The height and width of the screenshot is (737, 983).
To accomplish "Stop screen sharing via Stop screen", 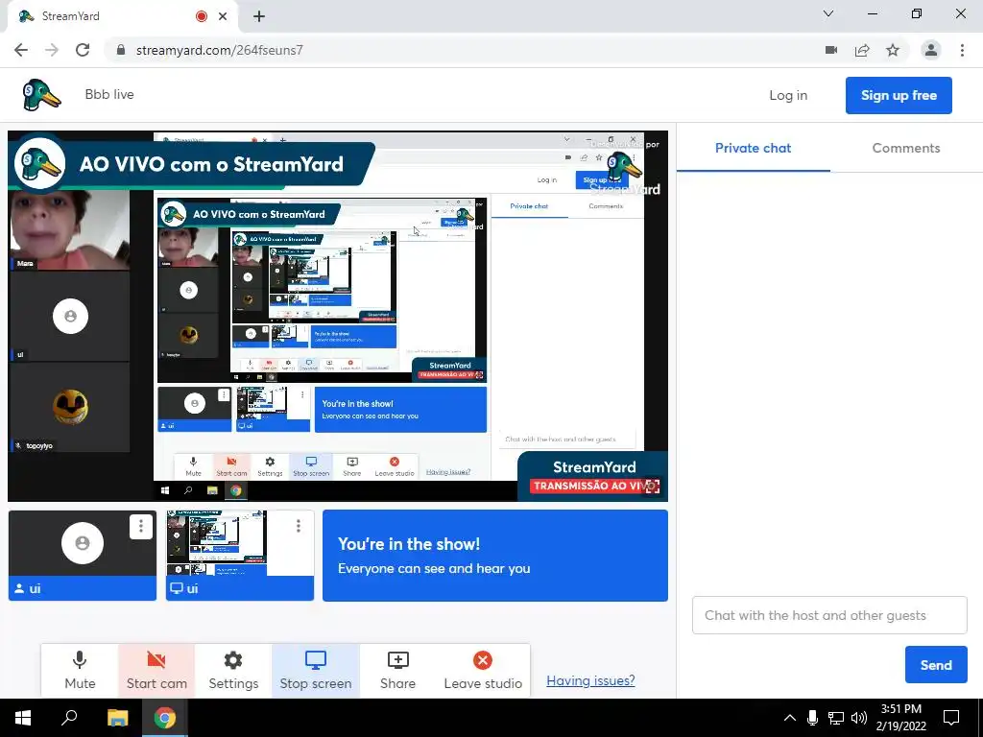I will pos(315,671).
